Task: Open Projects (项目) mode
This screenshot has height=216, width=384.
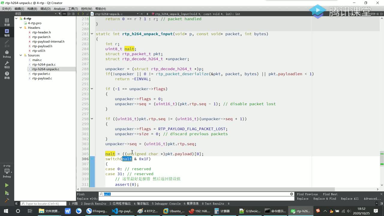Action: tap(7, 64)
